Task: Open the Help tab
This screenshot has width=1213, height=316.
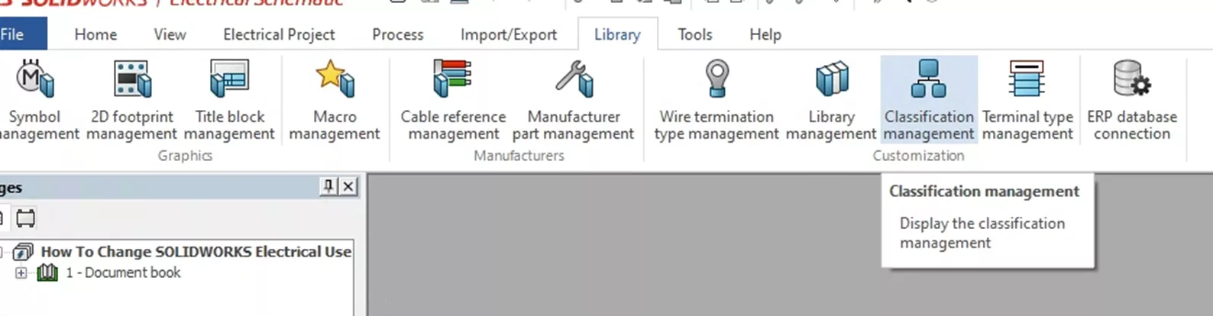Action: [765, 34]
